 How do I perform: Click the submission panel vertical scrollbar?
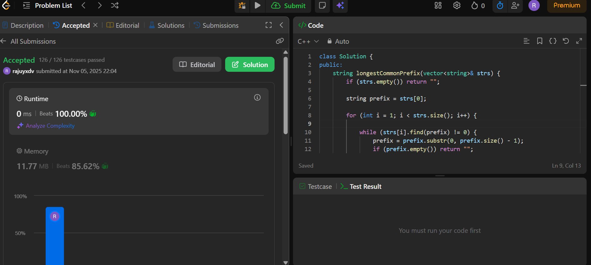coord(285,95)
